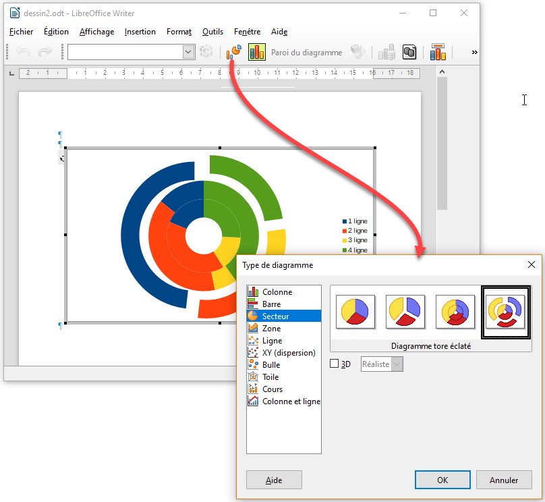Click the OK button

[442, 480]
